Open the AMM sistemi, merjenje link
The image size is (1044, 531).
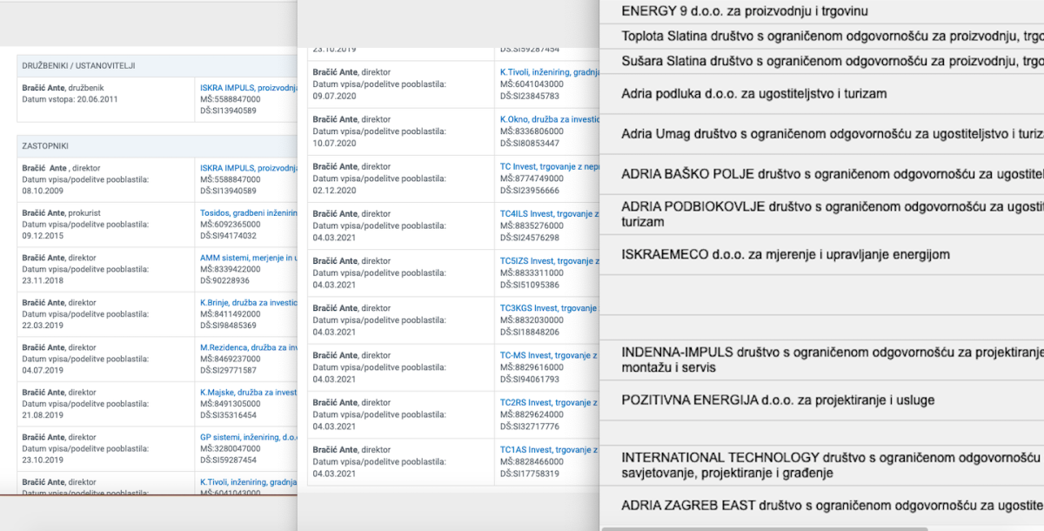click(x=248, y=259)
